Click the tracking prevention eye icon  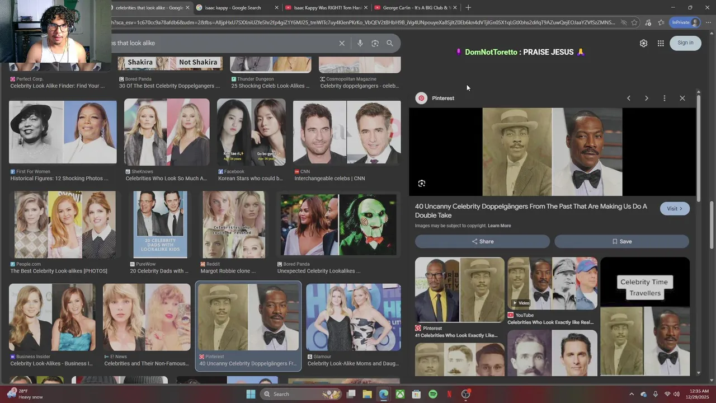624,22
